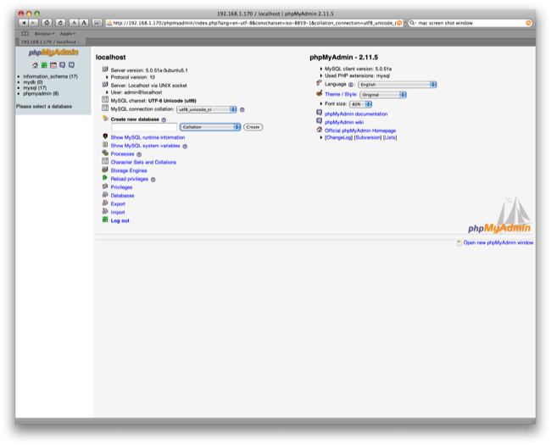This screenshot has width=551, height=445.
Task: Click the browser Forward arrow button
Action: click(33, 23)
